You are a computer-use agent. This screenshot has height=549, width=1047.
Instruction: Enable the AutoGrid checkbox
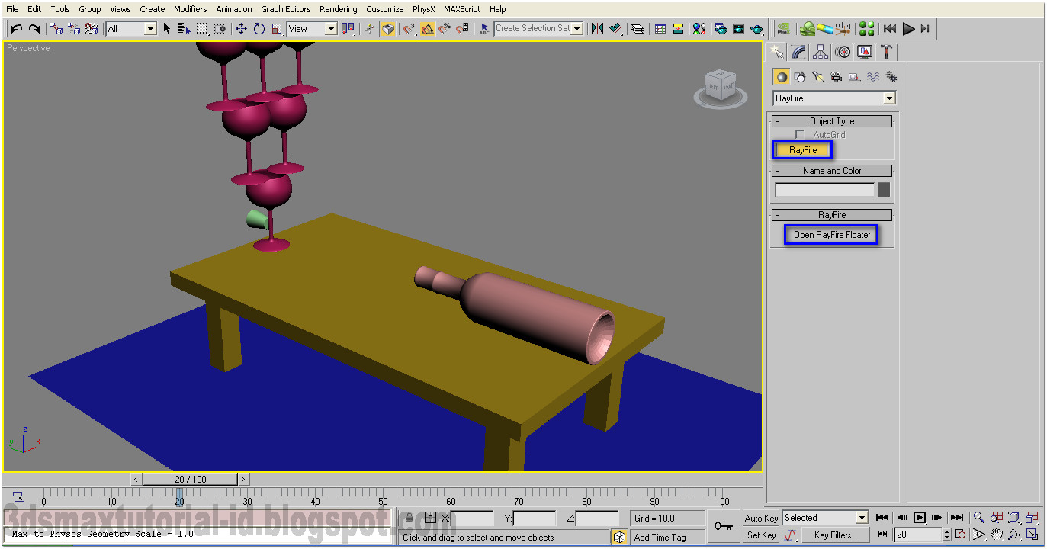coord(800,134)
